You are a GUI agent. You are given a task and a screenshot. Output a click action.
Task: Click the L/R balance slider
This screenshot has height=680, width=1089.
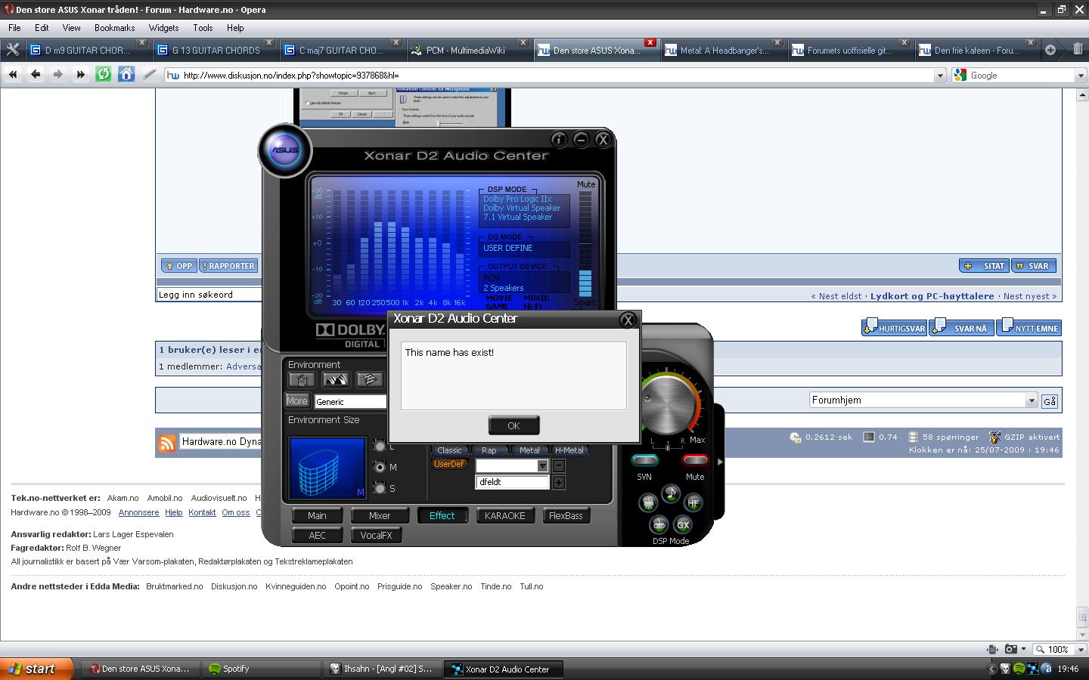click(667, 446)
